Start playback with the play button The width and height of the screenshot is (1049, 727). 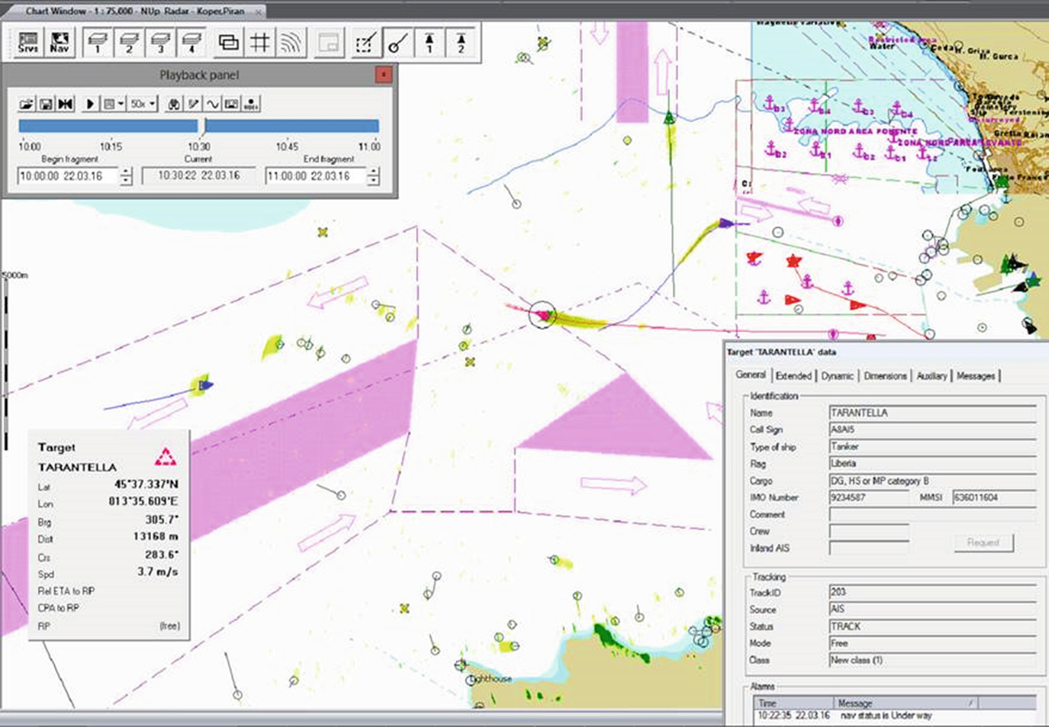point(90,104)
